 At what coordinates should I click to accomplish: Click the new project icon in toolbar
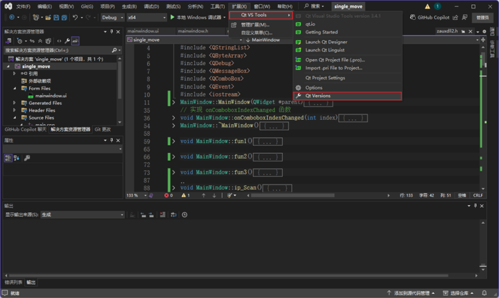point(35,17)
